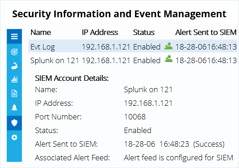
Task: Open the gear settings sidebar icon
Action: (x=14, y=137)
